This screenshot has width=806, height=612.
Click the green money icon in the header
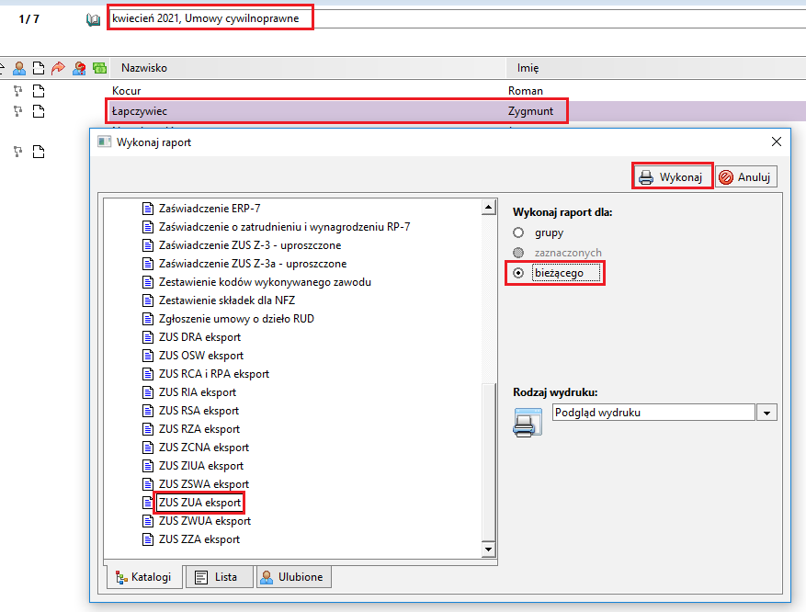pyautogui.click(x=99, y=68)
